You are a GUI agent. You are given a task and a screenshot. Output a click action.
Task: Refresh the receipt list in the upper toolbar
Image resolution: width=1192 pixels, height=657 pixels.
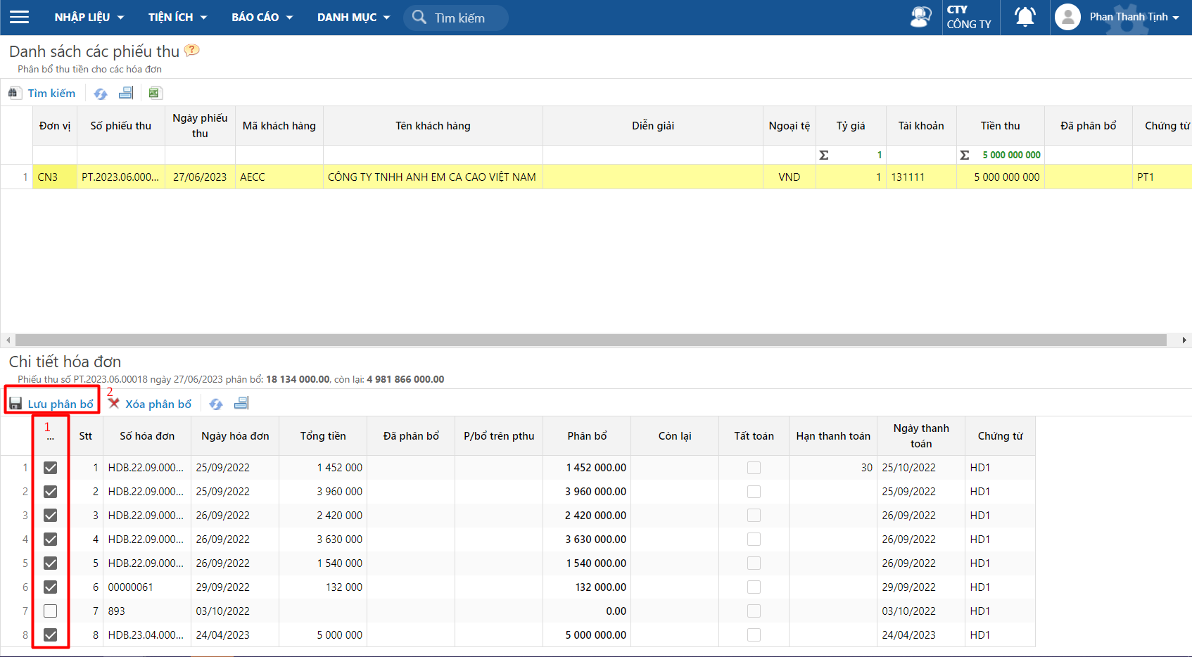click(x=101, y=94)
